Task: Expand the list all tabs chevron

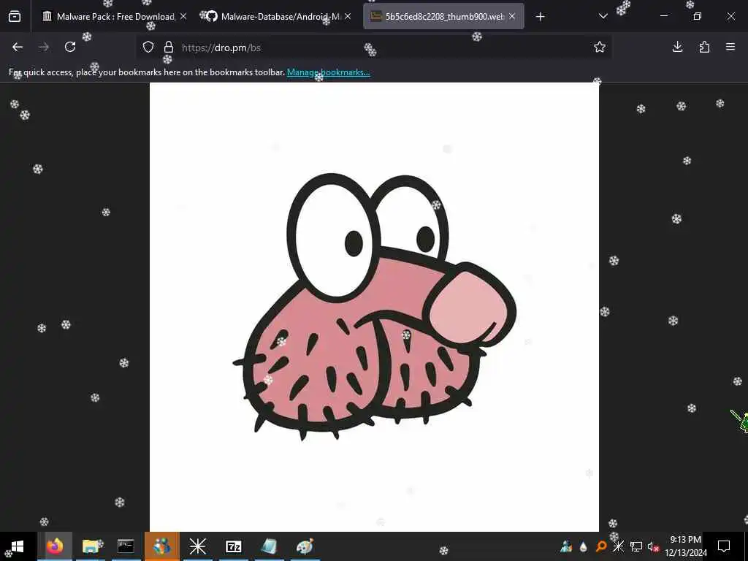Action: tap(603, 16)
